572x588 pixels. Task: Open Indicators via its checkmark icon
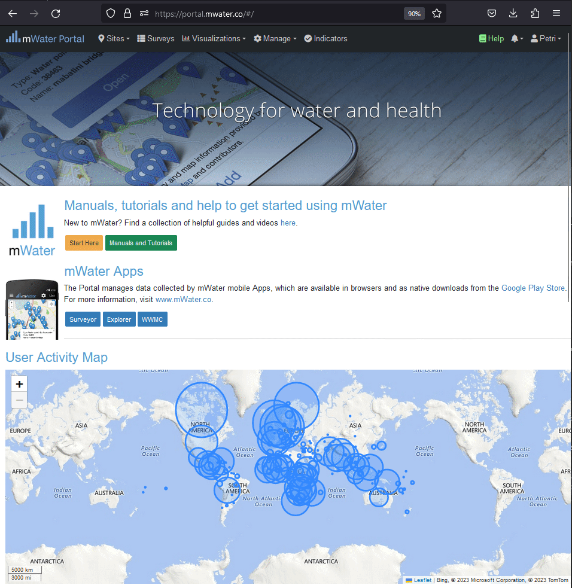pyautogui.click(x=307, y=38)
